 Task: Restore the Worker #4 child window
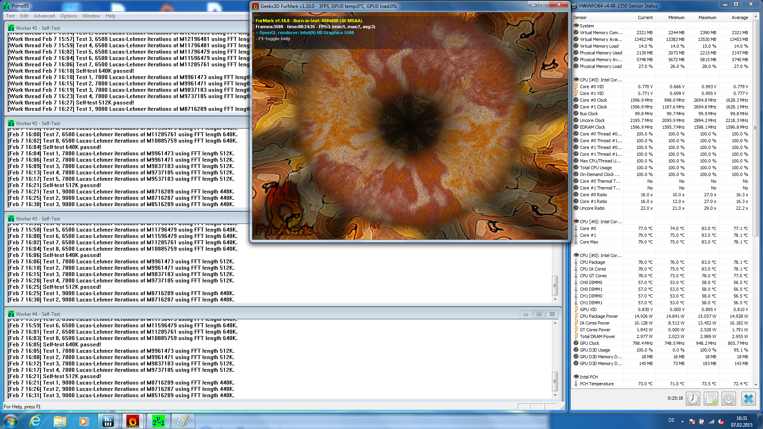539,314
